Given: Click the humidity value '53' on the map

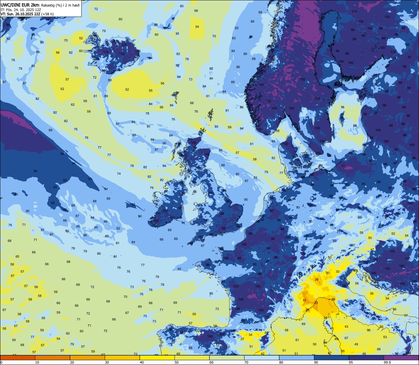Looking at the screenshot, I should pyautogui.click(x=385, y=337).
